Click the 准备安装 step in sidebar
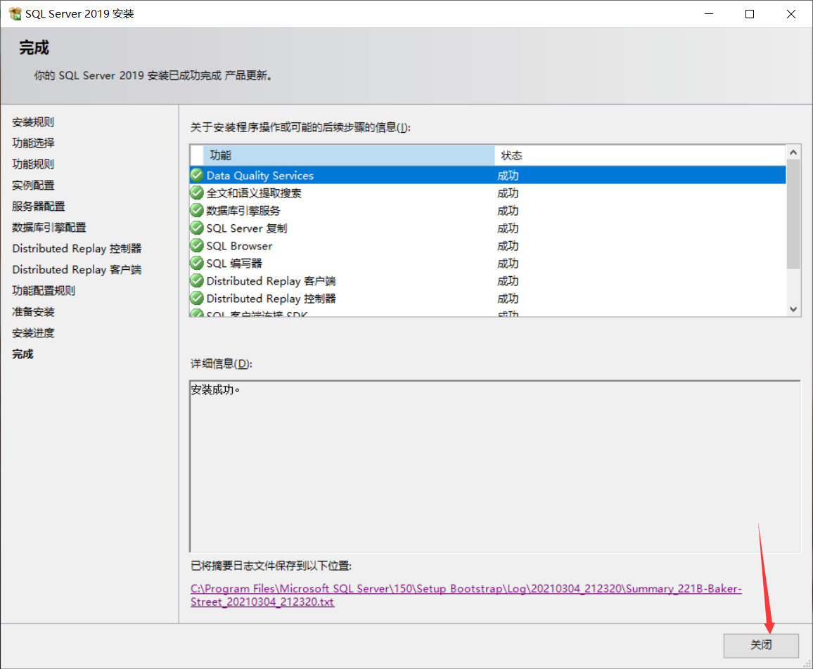This screenshot has width=813, height=669. [33, 312]
